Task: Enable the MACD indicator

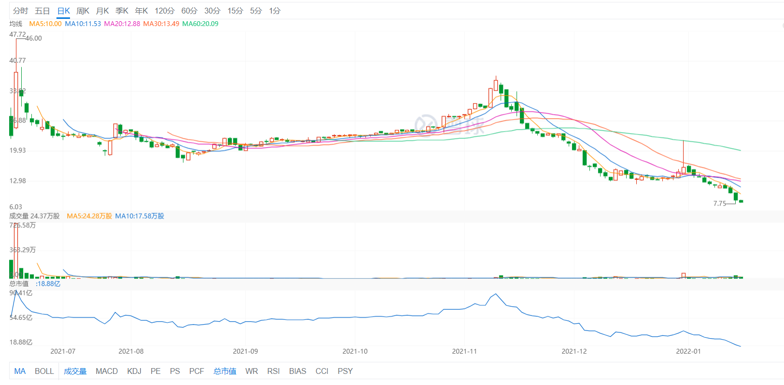Action: click(x=107, y=371)
